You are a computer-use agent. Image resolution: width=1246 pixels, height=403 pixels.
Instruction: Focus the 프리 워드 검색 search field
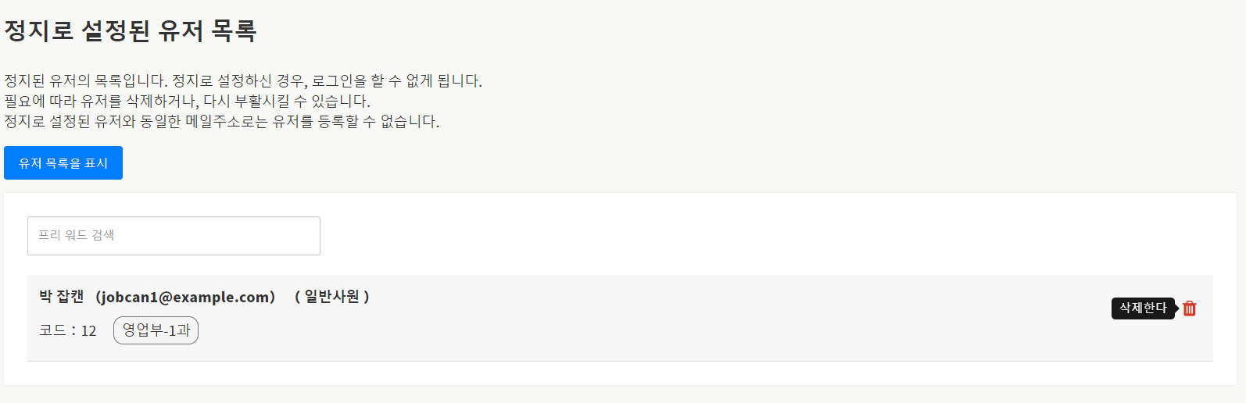[x=174, y=236]
